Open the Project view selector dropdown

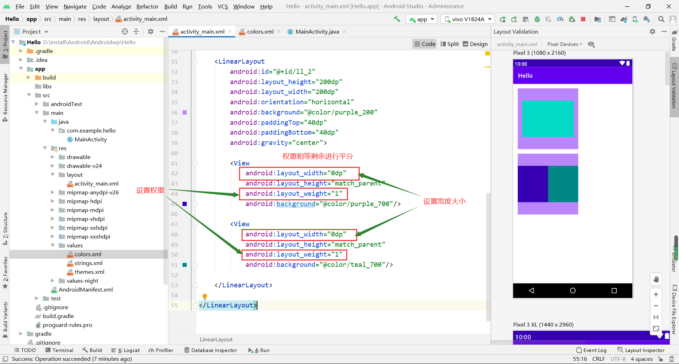tap(35, 31)
